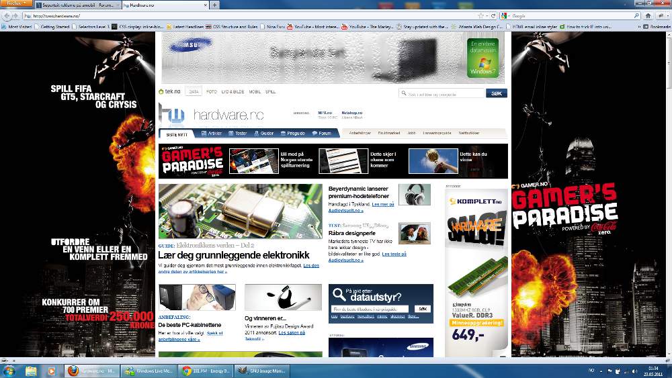Open the Tester section
The height and width of the screenshot is (378, 672).
coord(237,134)
